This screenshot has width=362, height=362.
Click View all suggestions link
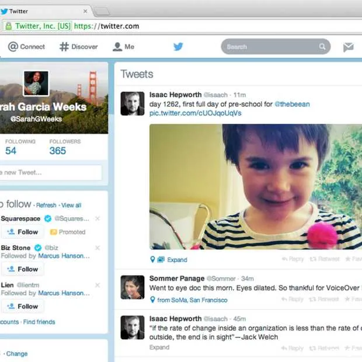(71, 206)
